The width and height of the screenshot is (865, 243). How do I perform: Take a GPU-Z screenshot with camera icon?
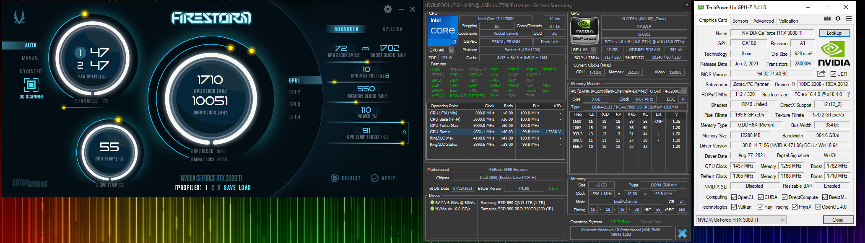tap(827, 18)
